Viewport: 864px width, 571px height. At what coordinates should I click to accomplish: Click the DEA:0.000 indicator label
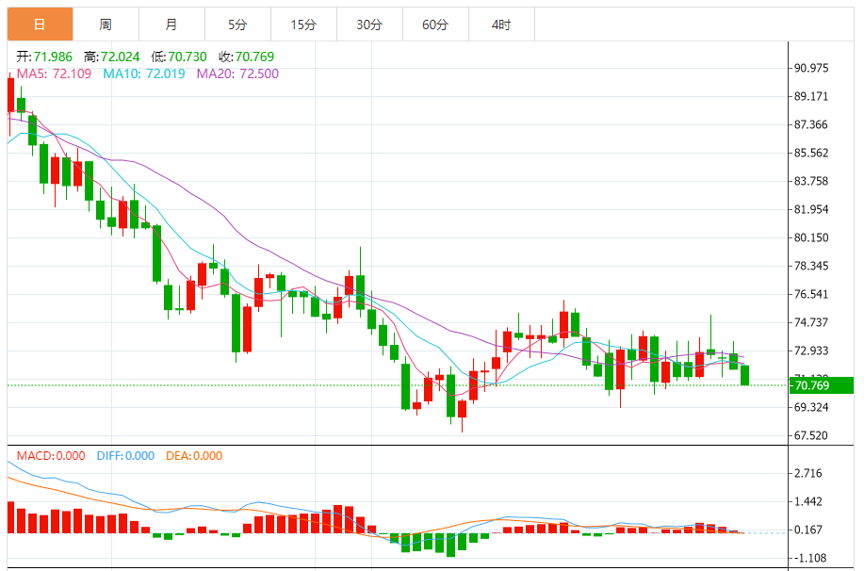pos(194,456)
